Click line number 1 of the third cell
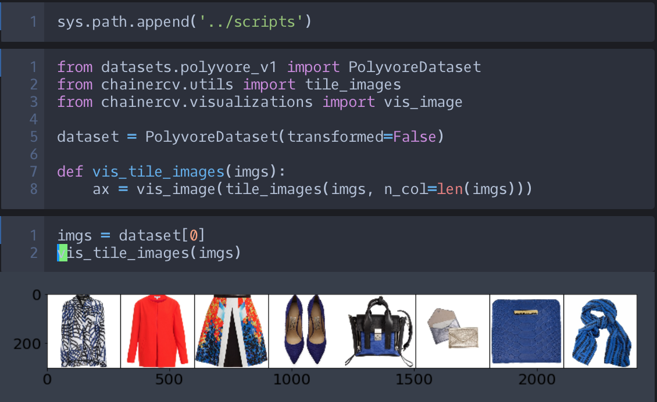657x402 pixels. [33, 235]
